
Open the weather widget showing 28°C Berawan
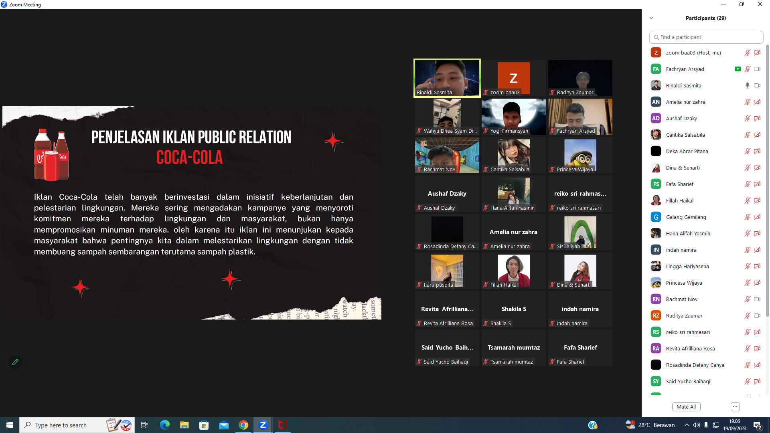click(650, 425)
